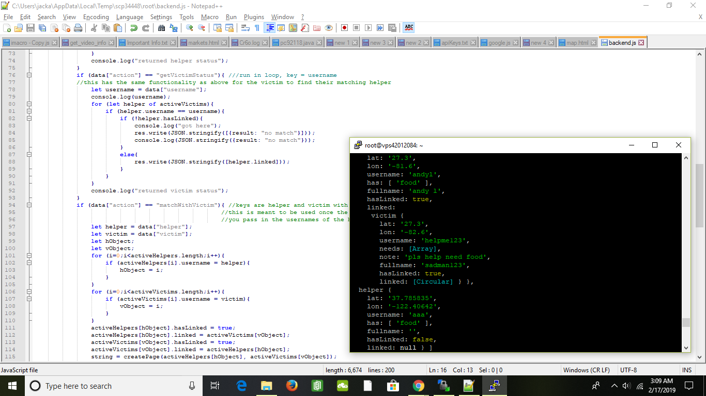Close the google.js tab
The height and width of the screenshot is (396, 706).
pos(516,43)
